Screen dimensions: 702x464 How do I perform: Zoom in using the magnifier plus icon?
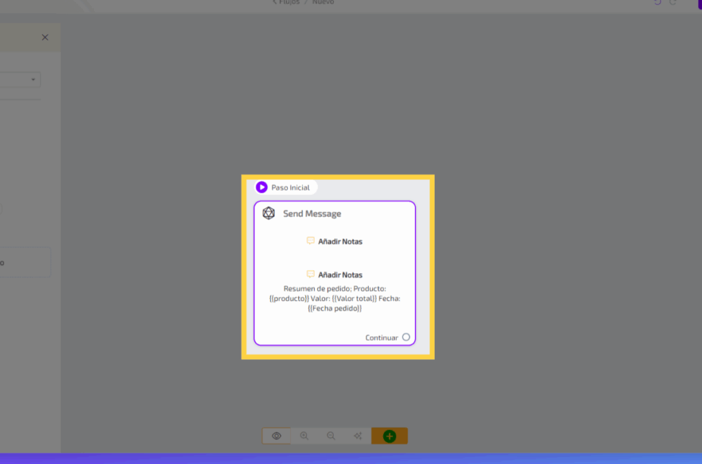pos(304,436)
